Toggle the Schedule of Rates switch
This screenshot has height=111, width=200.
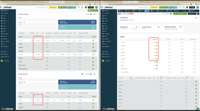point(180,27)
